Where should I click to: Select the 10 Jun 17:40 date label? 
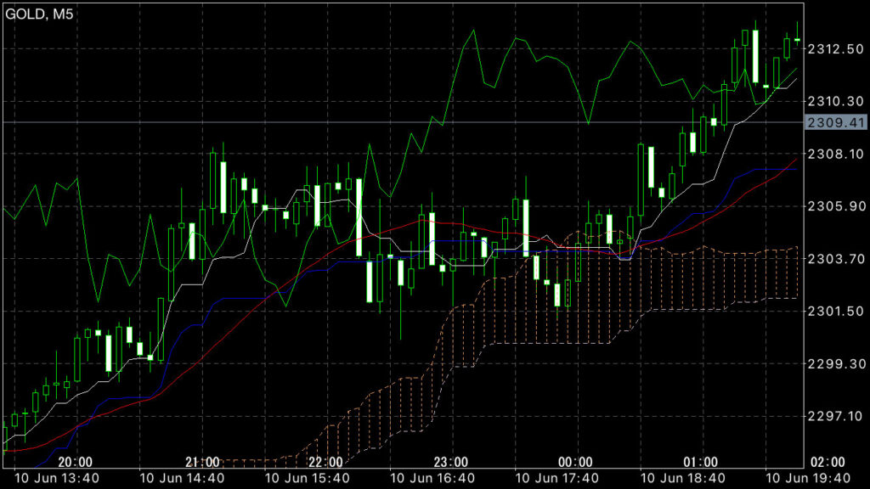click(x=557, y=479)
